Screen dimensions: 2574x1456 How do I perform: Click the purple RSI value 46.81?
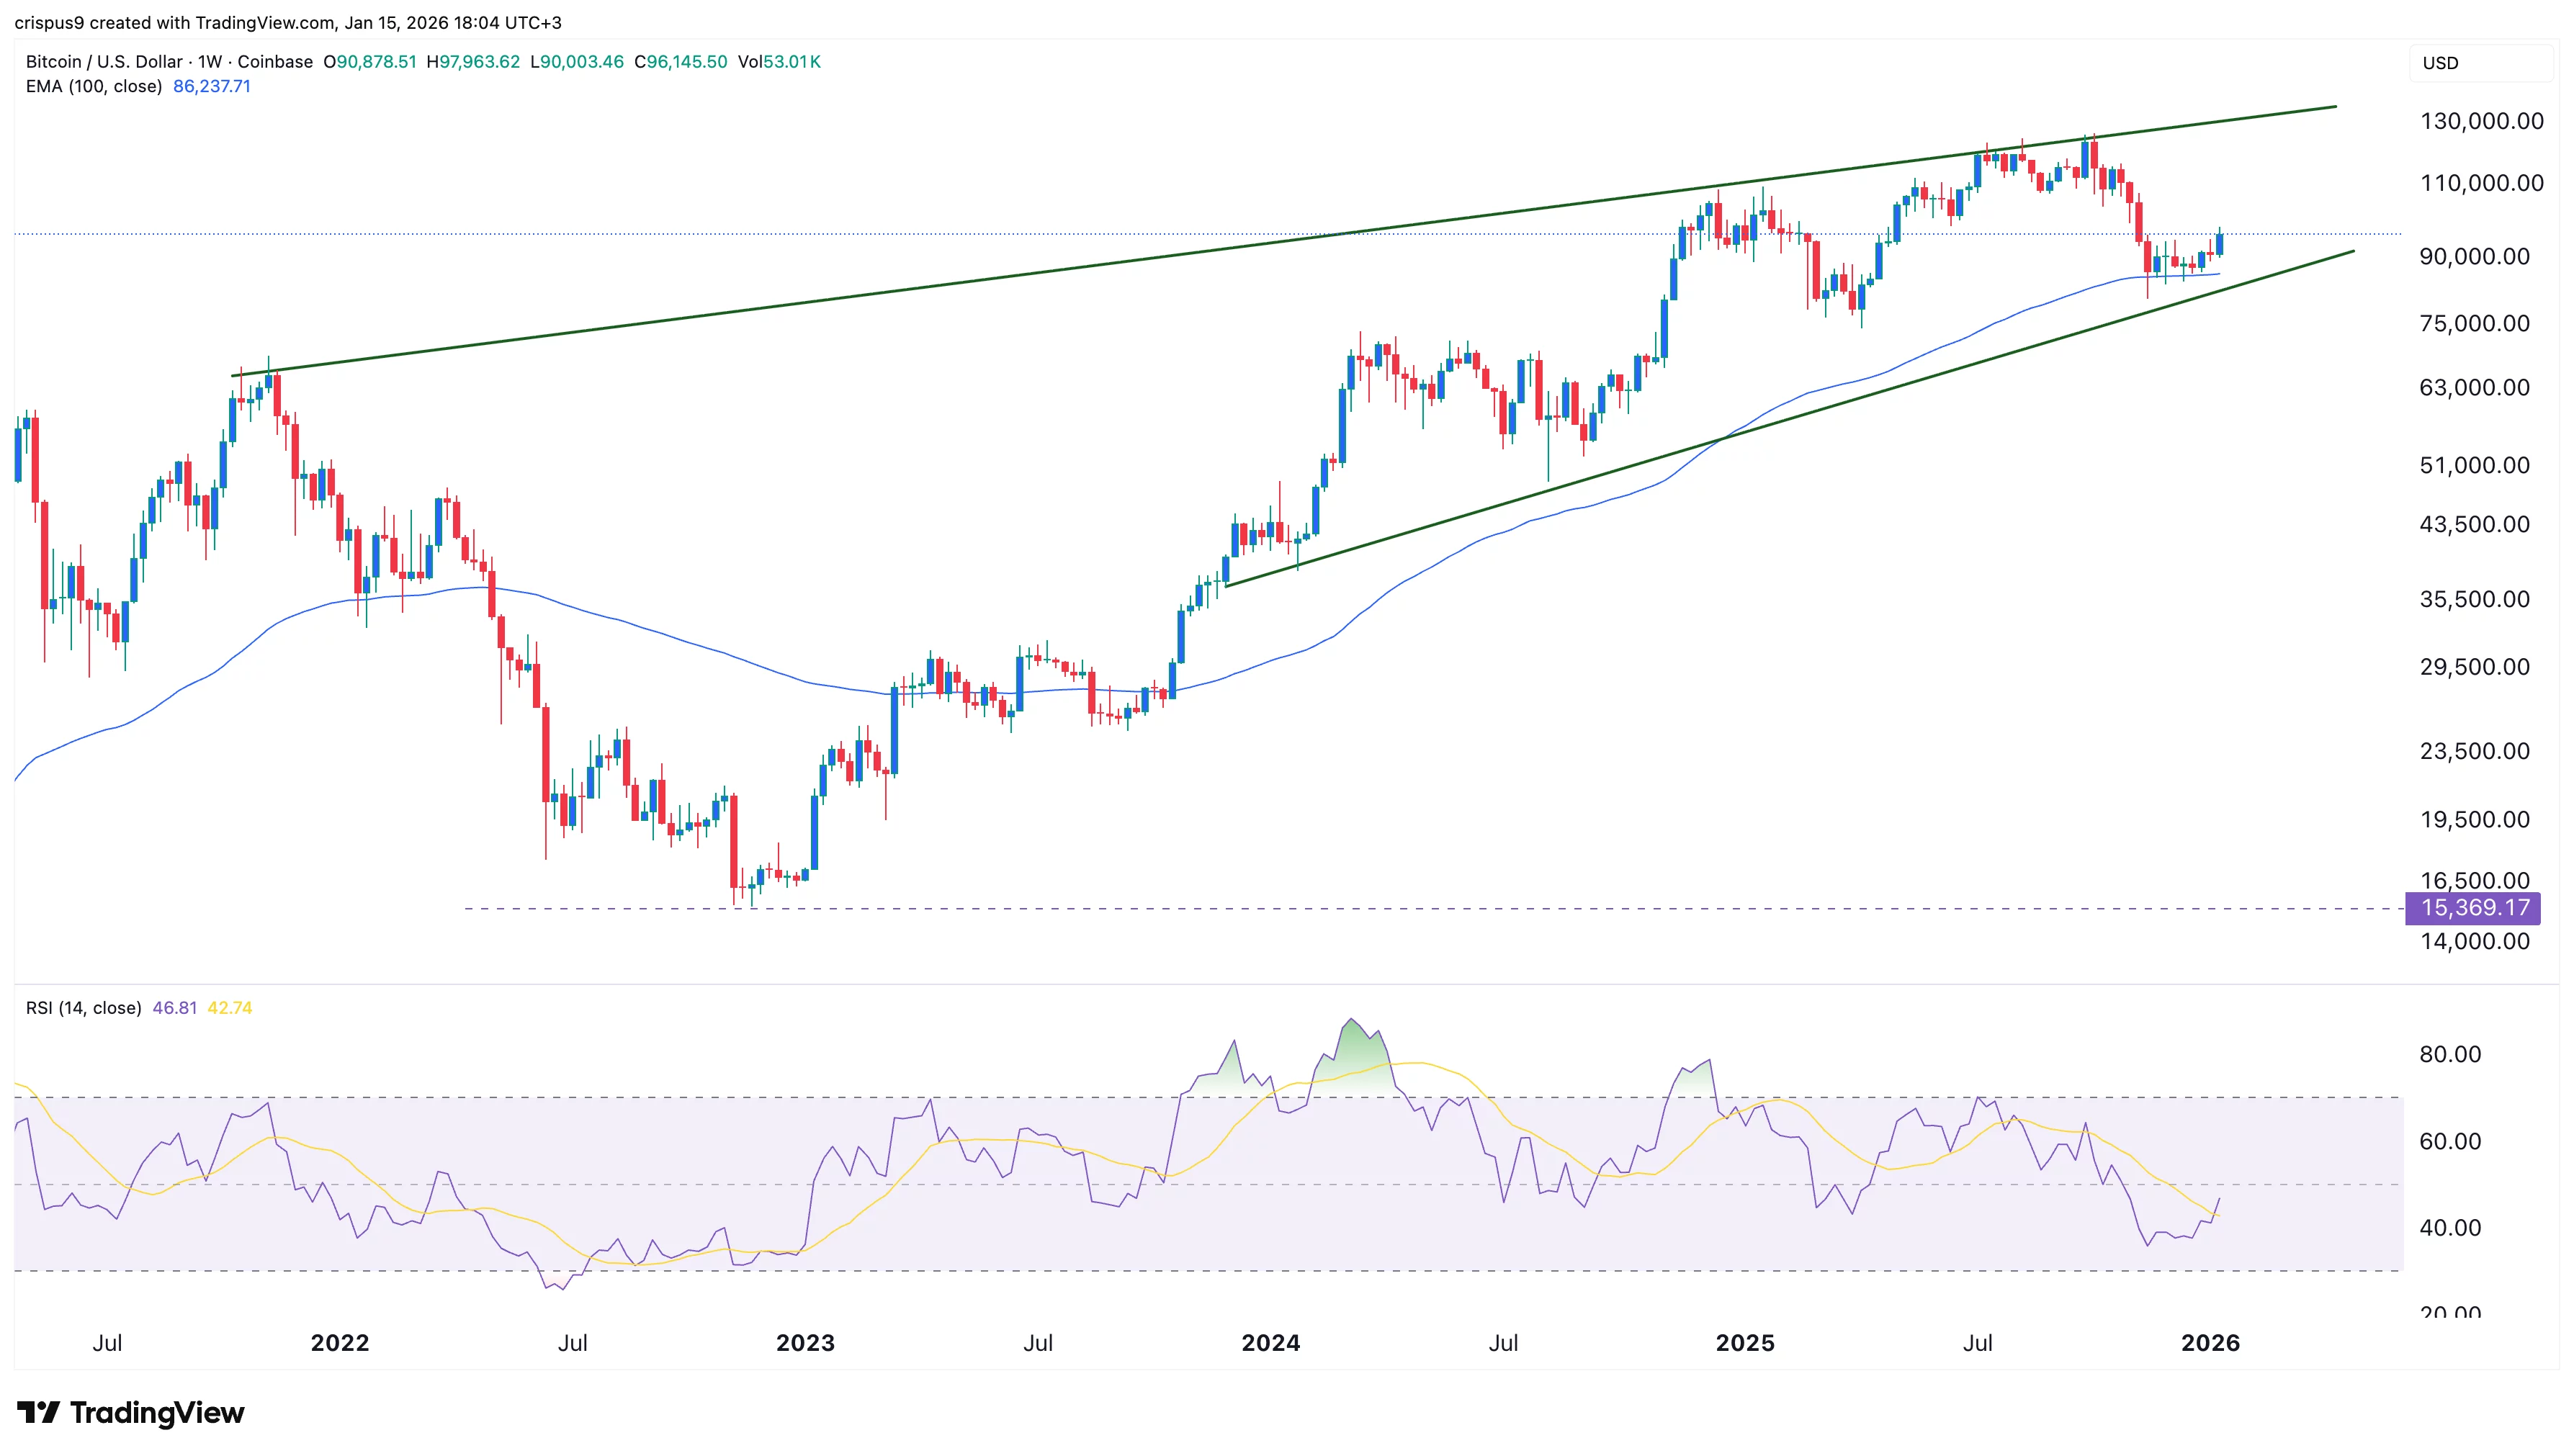[175, 1008]
